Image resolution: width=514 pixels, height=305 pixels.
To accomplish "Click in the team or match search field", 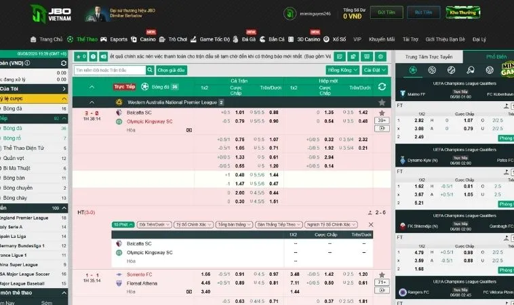I will point(110,70).
